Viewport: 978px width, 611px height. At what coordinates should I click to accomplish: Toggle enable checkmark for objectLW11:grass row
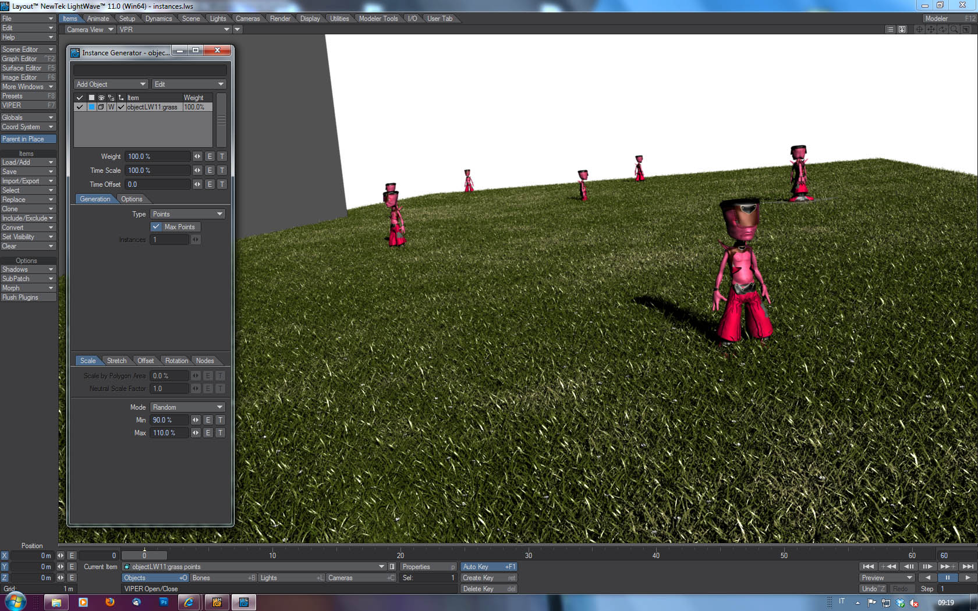[80, 107]
